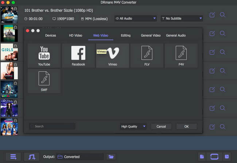Click the search icon on the last video row
Viewport: 237px width, 163px height.
pos(222,127)
